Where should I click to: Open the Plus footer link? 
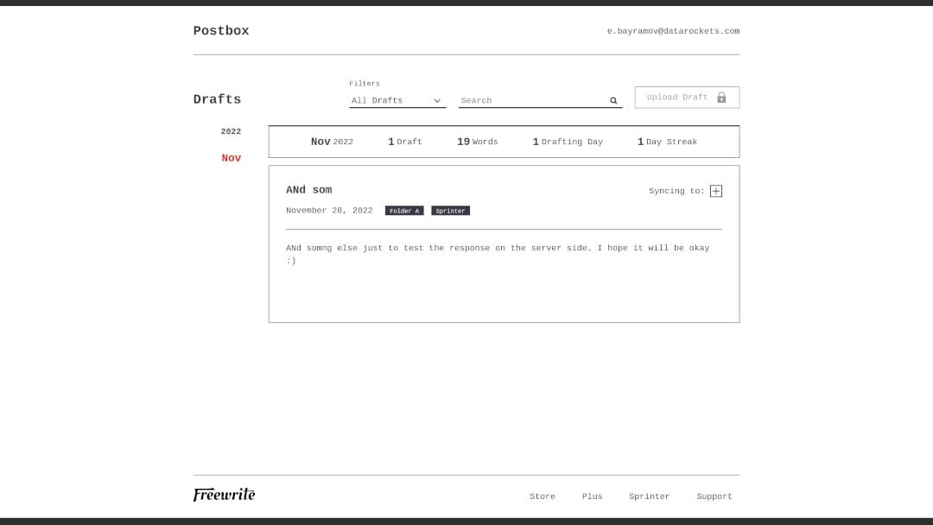(592, 497)
